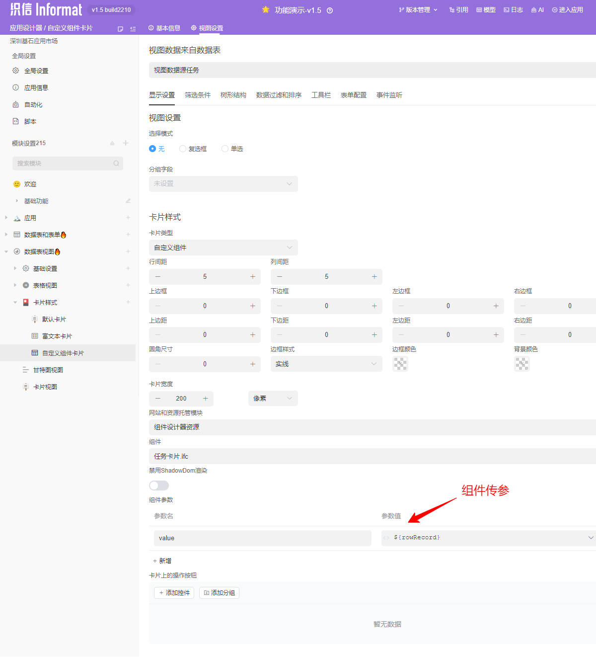
Task: Click the 日志 log icon in header
Action: point(507,10)
